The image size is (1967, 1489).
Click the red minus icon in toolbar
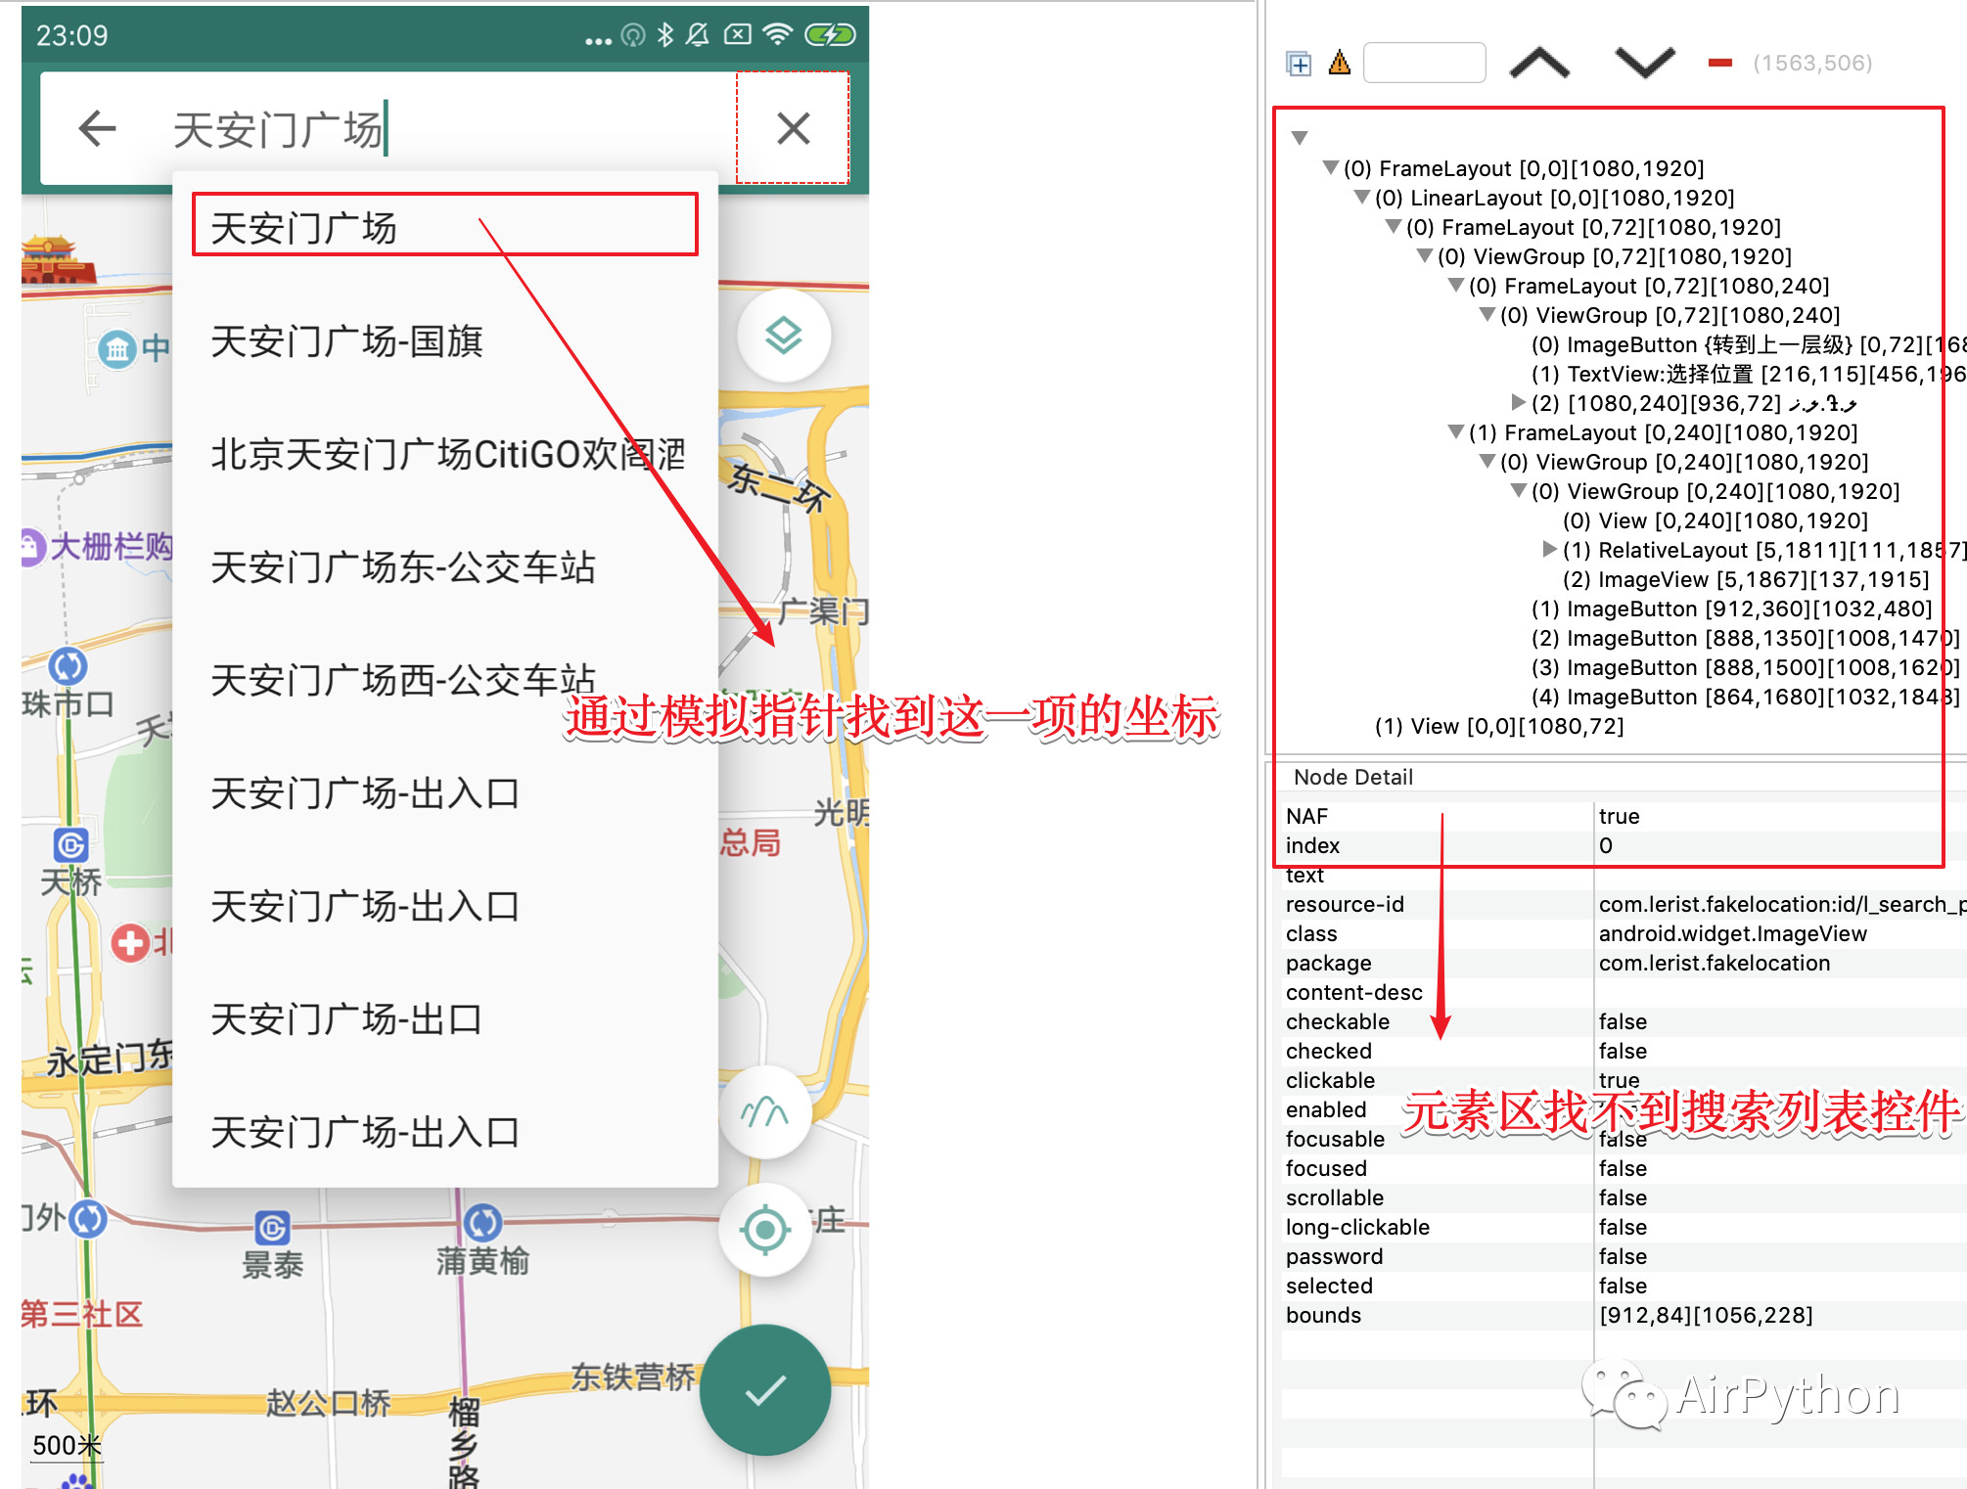pos(1719,64)
